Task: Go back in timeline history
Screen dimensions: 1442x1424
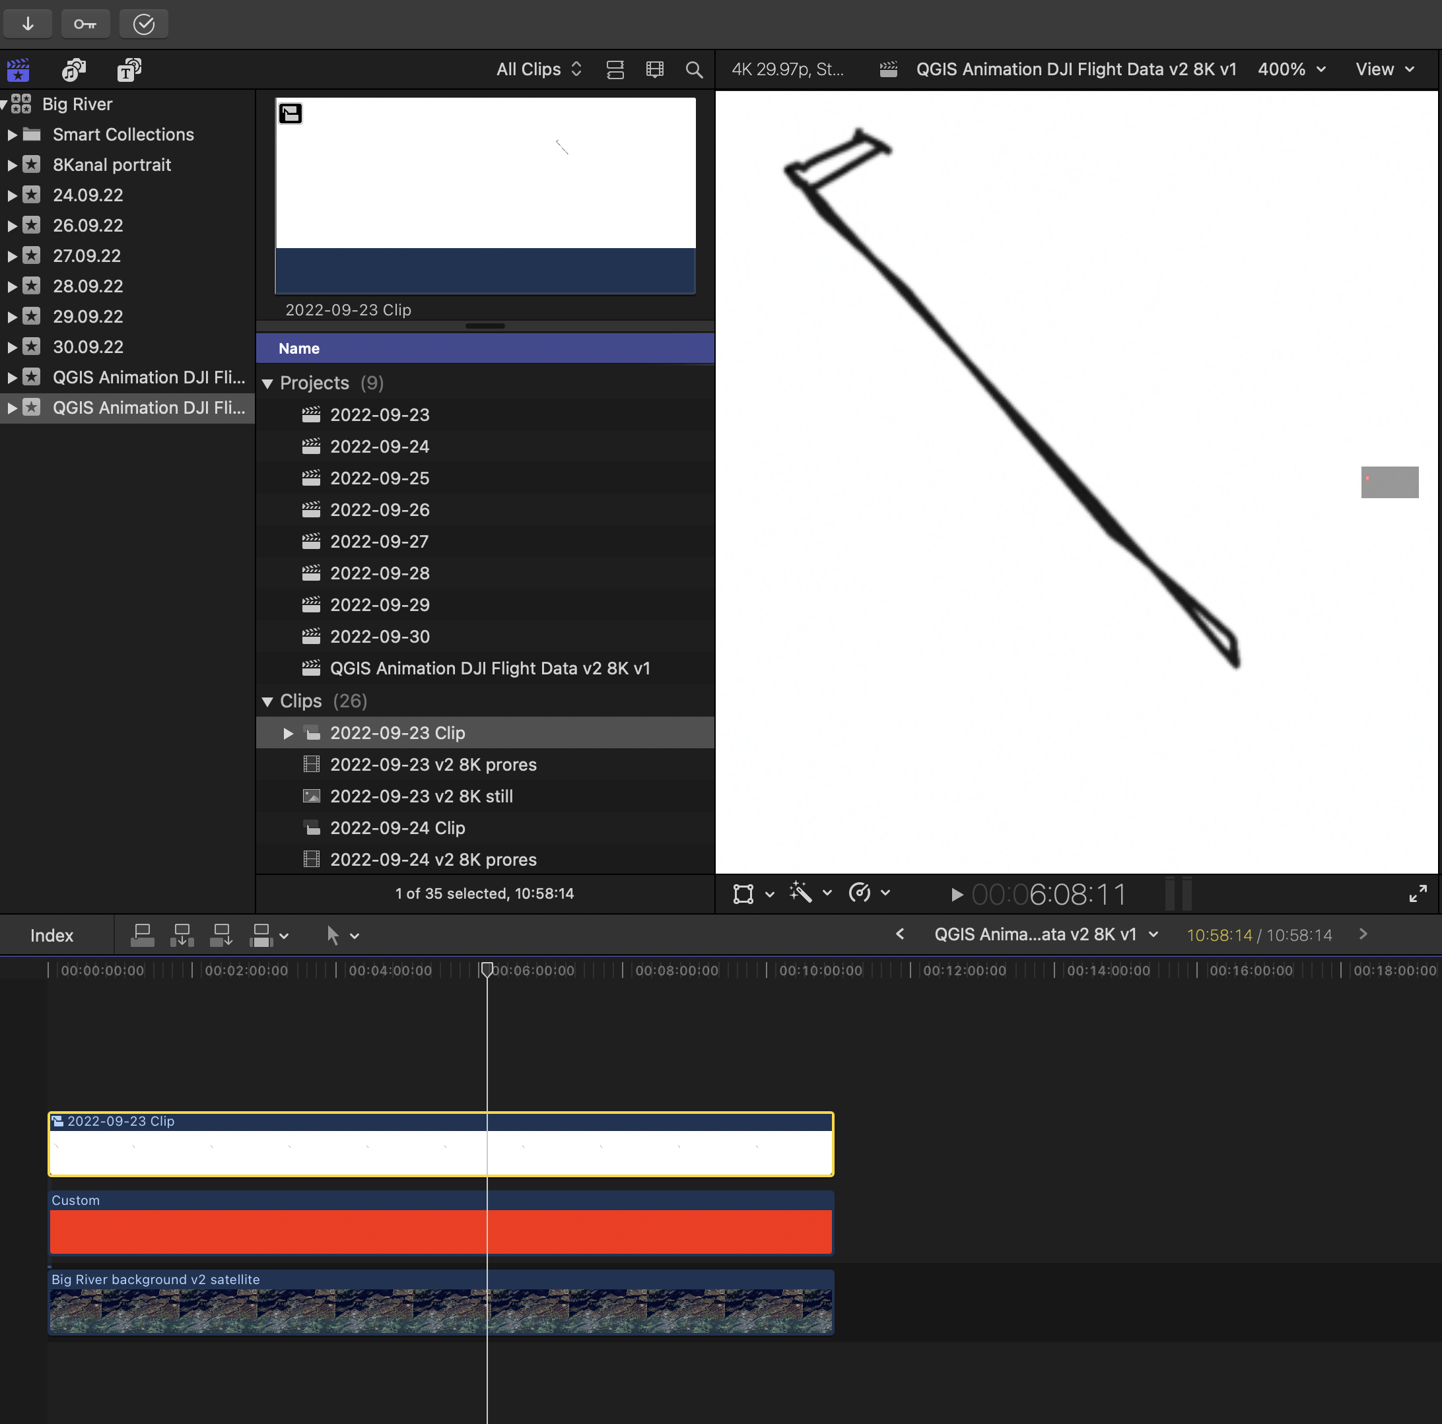Action: tap(900, 934)
